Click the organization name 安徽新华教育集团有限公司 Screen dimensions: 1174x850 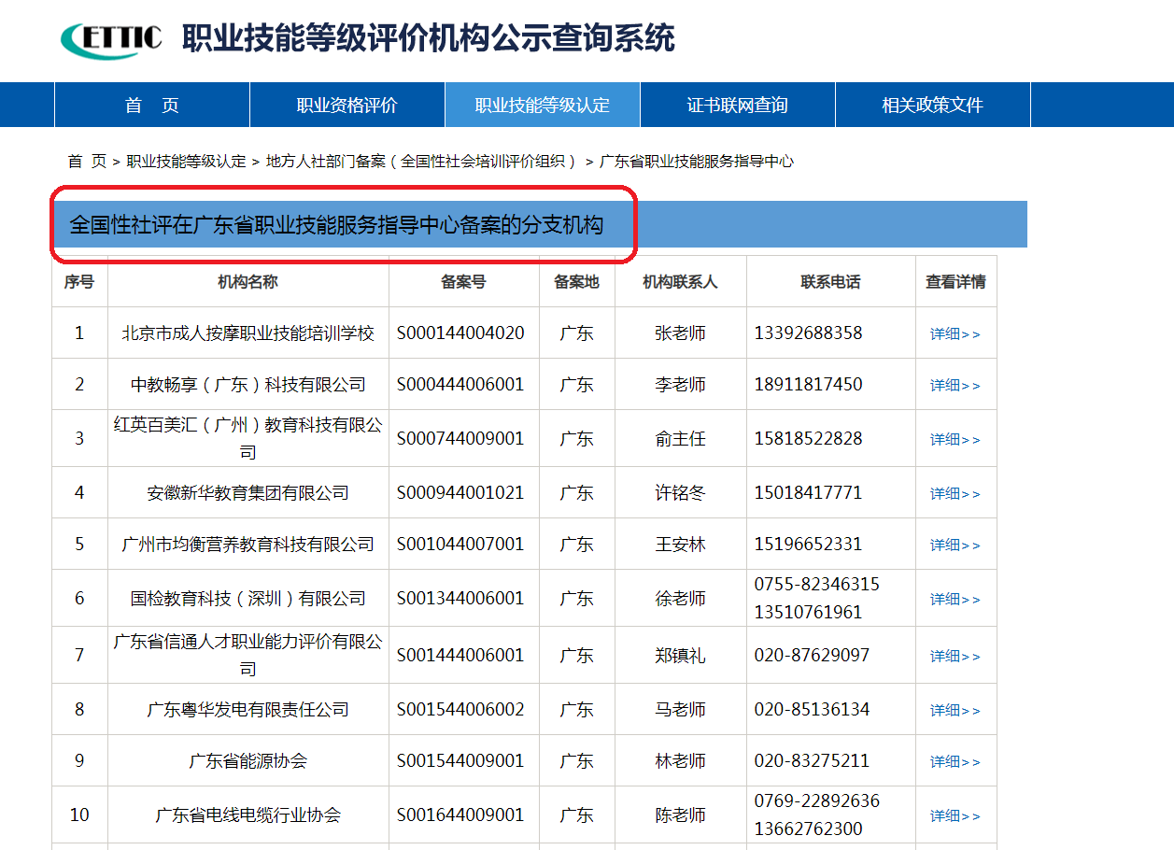tap(248, 493)
